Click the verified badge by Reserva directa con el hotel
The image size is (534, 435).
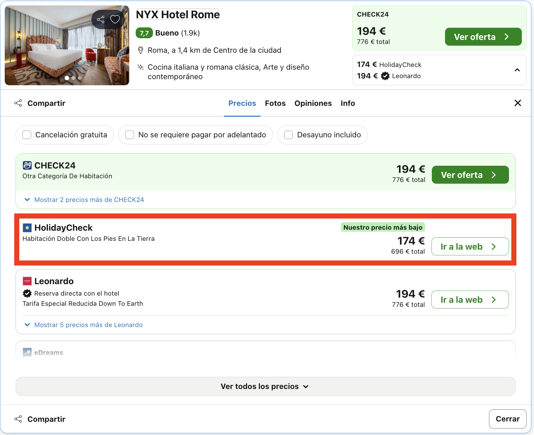(27, 293)
